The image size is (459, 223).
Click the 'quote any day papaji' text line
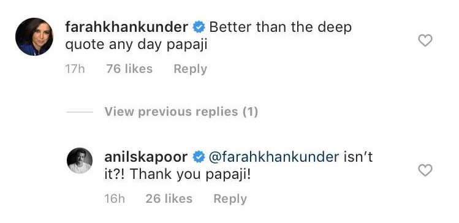point(136,45)
